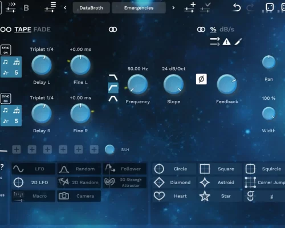Click the third plus modulator slot

[47, 149]
